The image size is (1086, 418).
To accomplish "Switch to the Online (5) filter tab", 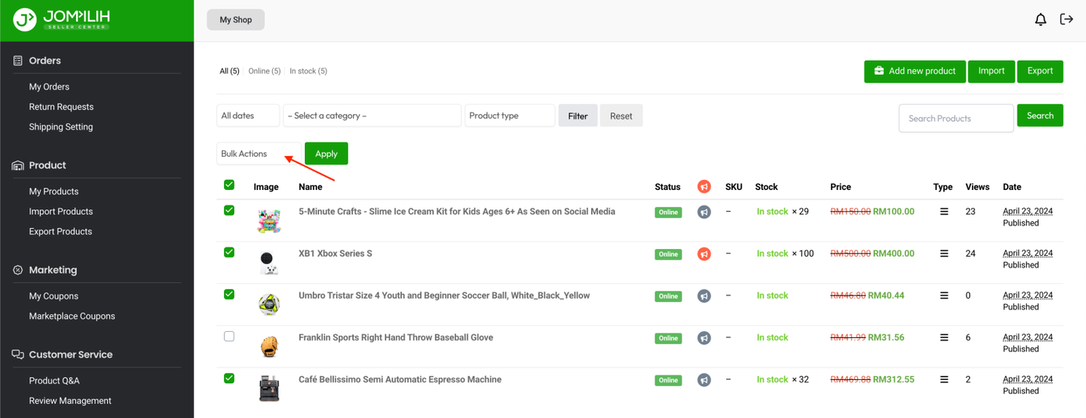I will coord(264,71).
